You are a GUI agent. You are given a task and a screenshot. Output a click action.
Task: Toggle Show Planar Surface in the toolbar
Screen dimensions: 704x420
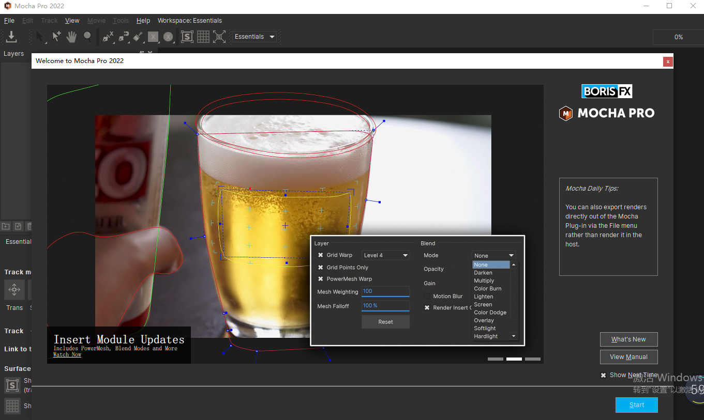click(187, 37)
